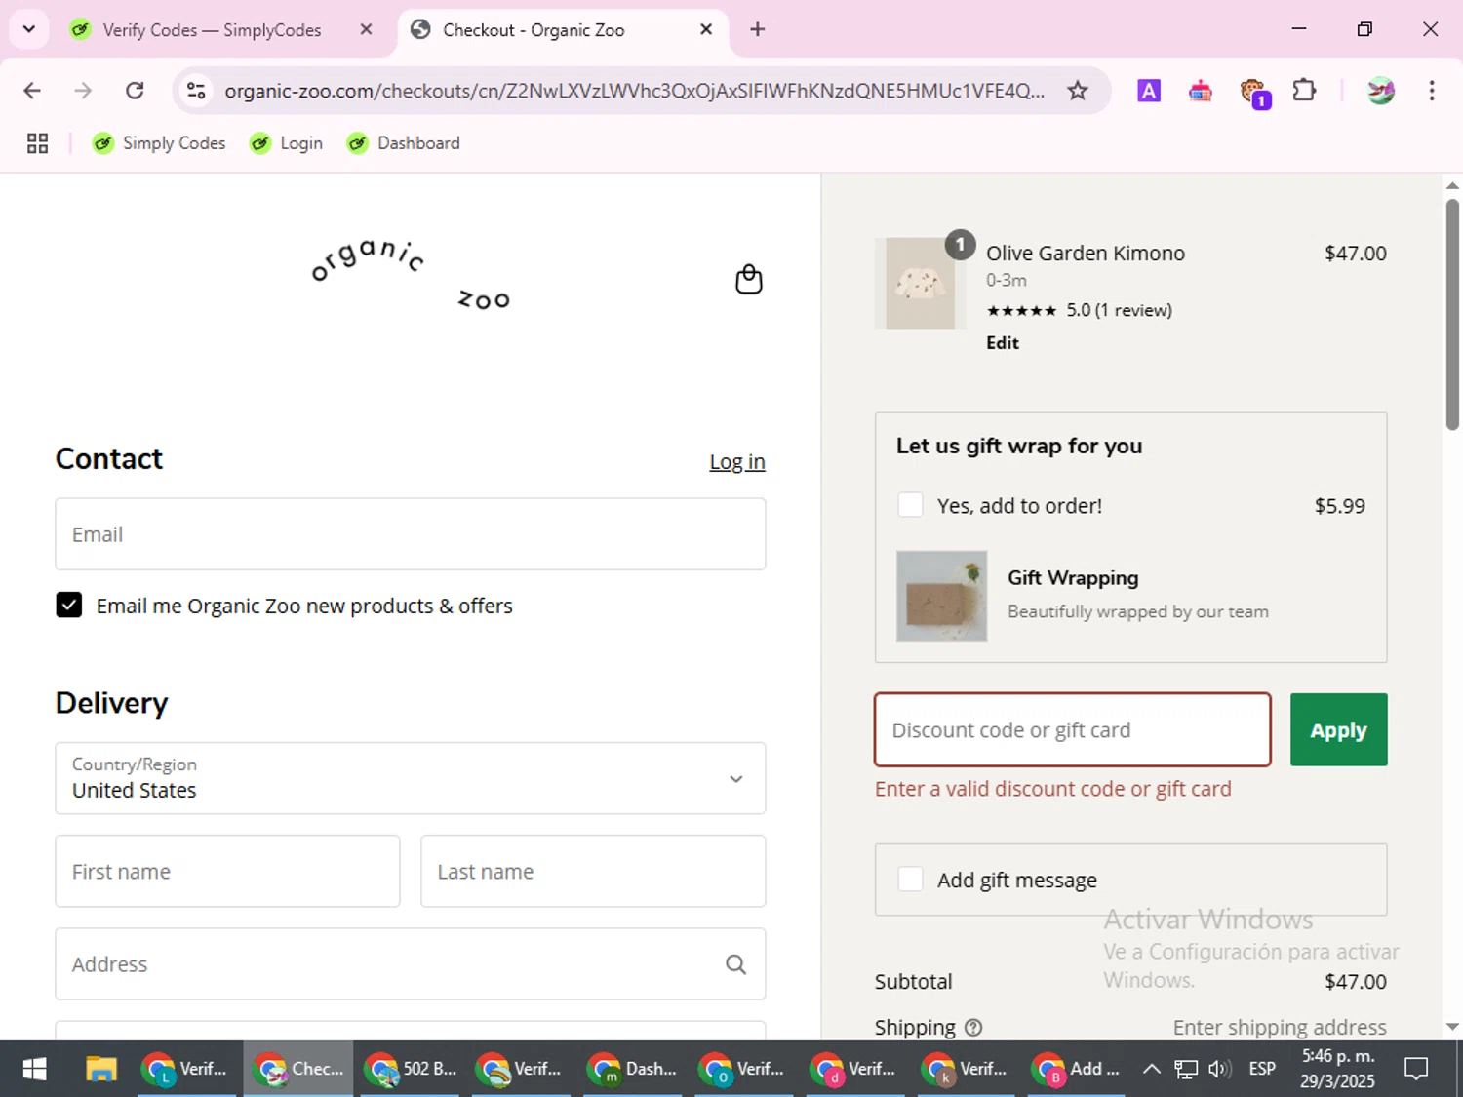The height and width of the screenshot is (1097, 1463).
Task: Open the extension with red robot icon
Action: point(1200,91)
